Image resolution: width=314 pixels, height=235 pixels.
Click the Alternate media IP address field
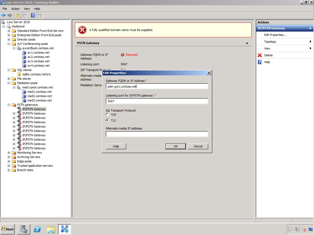[157, 134]
